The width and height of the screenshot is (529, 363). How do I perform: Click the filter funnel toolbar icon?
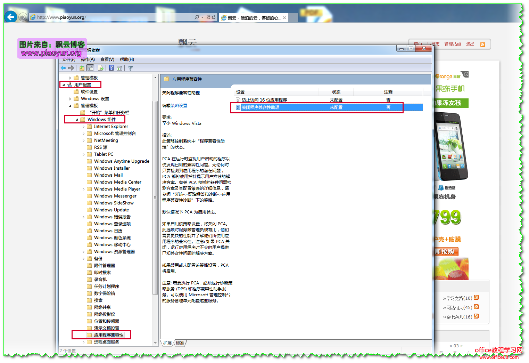click(131, 68)
